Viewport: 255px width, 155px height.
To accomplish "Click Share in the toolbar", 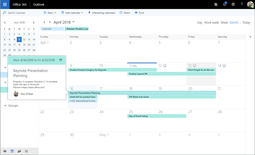I will [x=125, y=13].
